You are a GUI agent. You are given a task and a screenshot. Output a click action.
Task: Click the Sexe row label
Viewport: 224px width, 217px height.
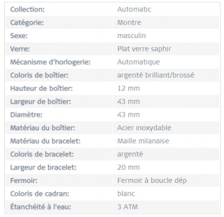click(x=19, y=36)
